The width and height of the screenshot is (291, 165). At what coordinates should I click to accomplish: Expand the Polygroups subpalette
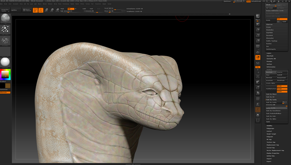click(x=270, y=128)
